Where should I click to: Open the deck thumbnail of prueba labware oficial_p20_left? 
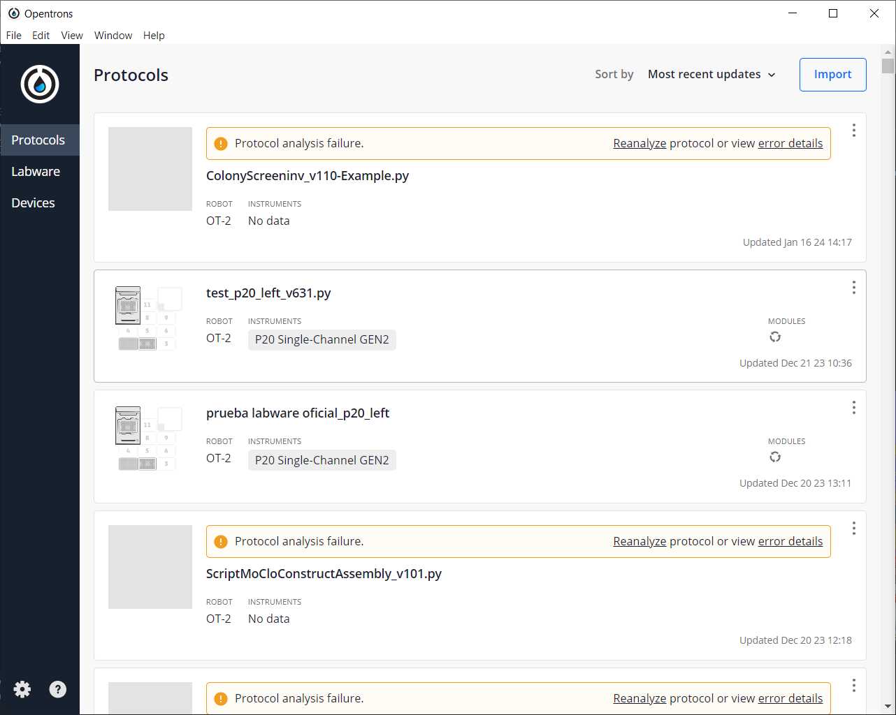point(149,438)
